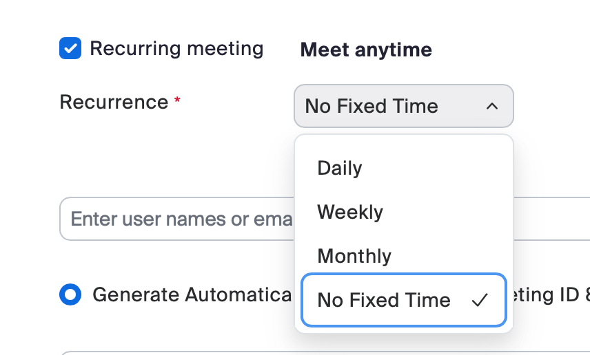Click the "Recurrence" field label
Screen dimensions: 590x355
tap(114, 103)
